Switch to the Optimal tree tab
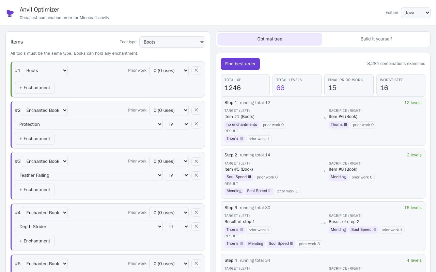The width and height of the screenshot is (436, 272). click(270, 39)
